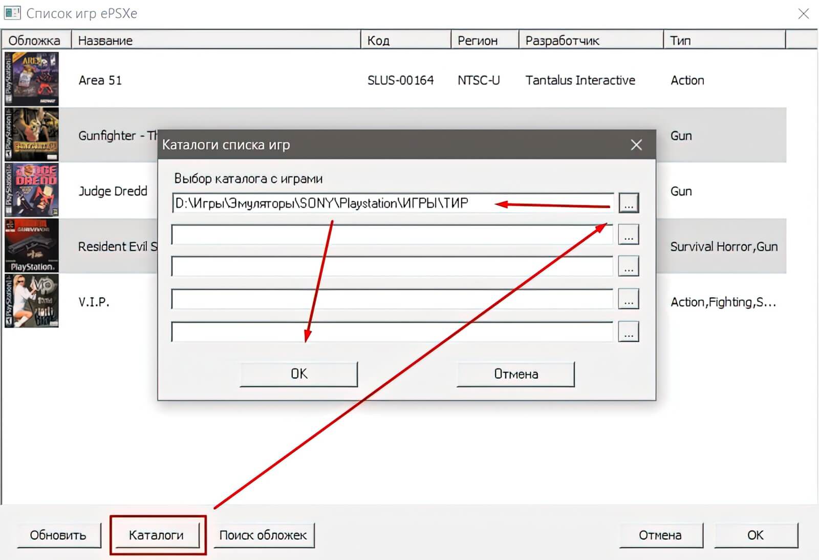The height and width of the screenshot is (560, 819).
Task: Browse for the second games directory path
Action: 629,235
